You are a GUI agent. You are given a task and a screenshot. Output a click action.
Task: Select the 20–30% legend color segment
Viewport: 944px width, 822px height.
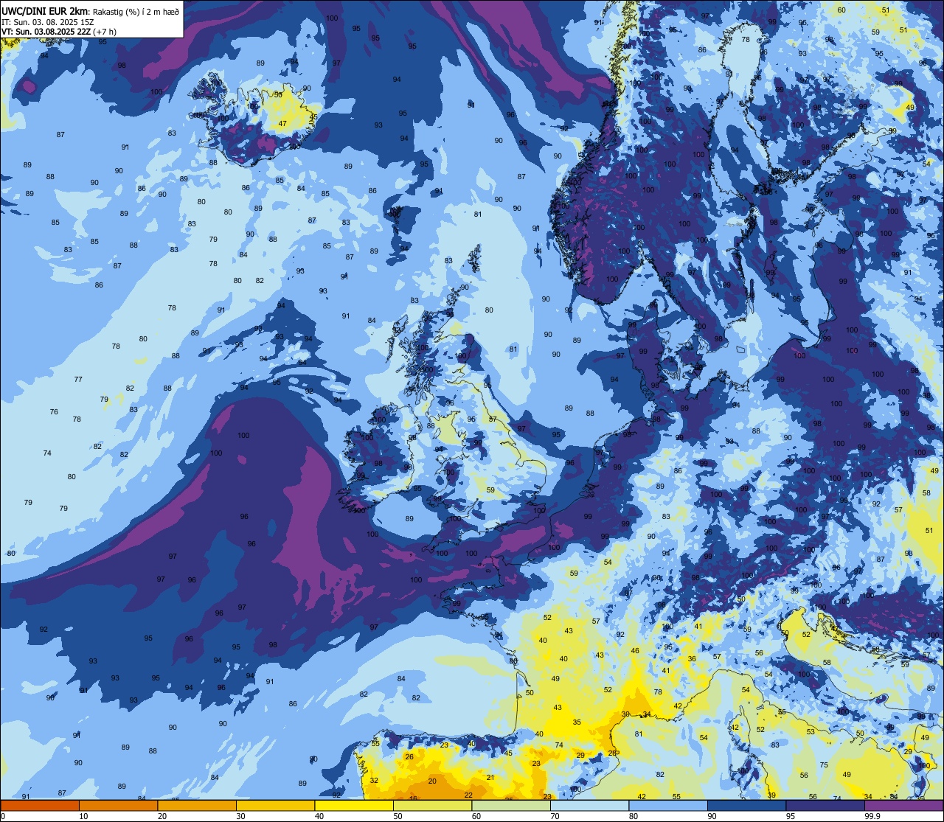(197, 805)
